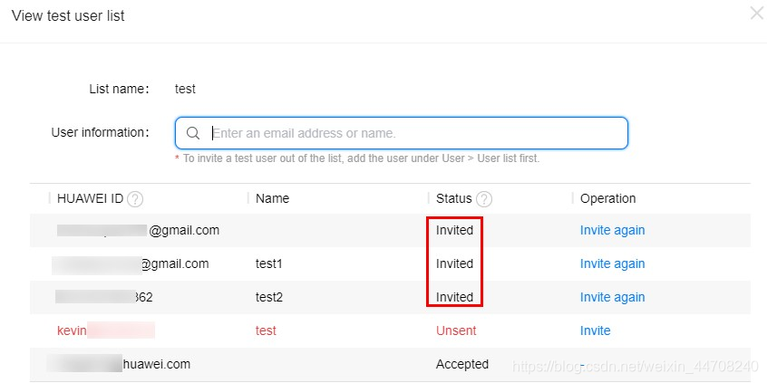Click the huawei.com account ID cell
The height and width of the screenshot is (383, 767).
tap(119, 364)
